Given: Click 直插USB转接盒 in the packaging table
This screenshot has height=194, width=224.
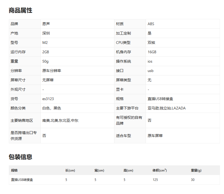Looking at the screenshot, I should 22,180.
